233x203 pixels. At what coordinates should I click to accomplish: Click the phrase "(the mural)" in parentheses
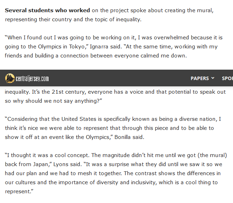tap(212, 155)
